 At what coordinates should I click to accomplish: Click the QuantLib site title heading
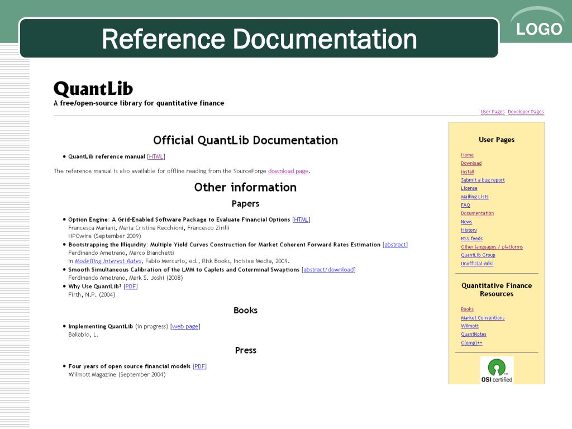tap(93, 89)
